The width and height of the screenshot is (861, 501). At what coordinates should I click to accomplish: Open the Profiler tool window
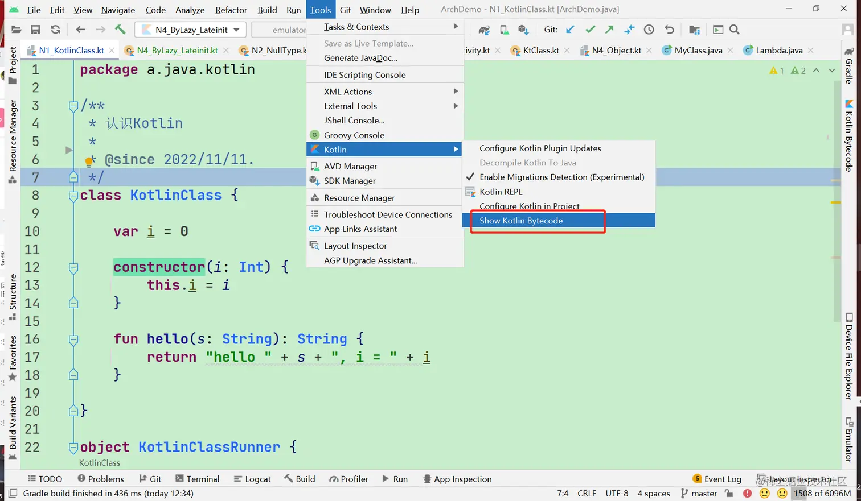pyautogui.click(x=348, y=479)
